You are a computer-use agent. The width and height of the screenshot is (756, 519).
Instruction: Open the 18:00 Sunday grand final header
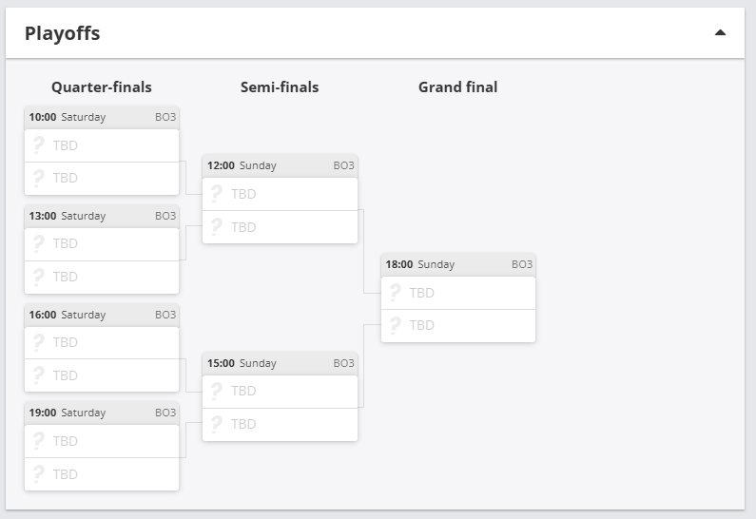[x=458, y=264]
